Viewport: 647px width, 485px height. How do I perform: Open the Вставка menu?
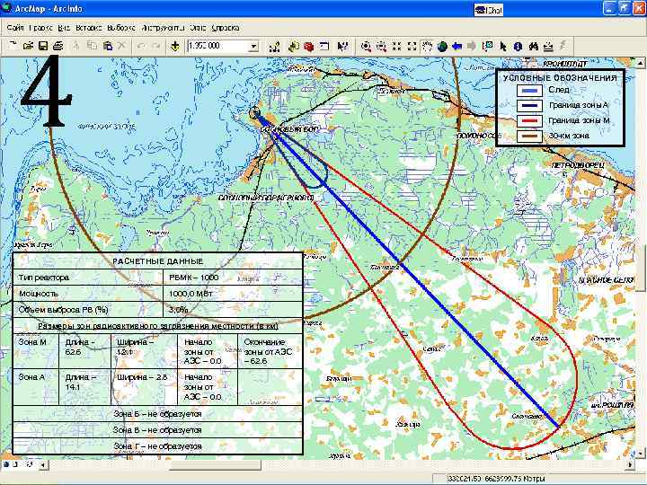88,28
